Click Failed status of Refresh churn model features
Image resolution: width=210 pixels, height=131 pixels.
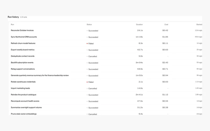coord(90,43)
